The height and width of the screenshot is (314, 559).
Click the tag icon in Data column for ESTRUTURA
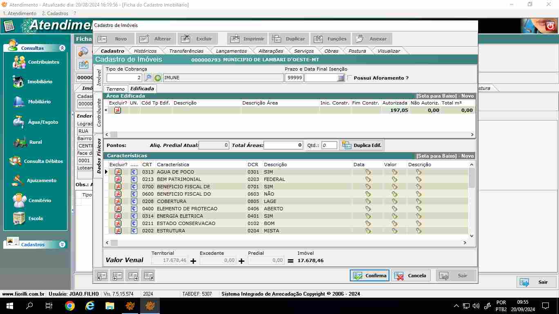coord(368,231)
